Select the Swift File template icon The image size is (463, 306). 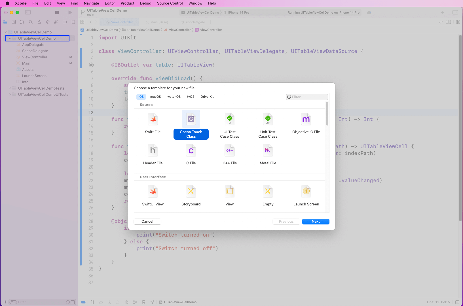153,119
